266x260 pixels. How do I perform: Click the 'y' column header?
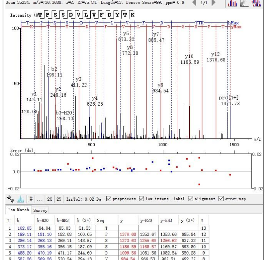coord(128,220)
